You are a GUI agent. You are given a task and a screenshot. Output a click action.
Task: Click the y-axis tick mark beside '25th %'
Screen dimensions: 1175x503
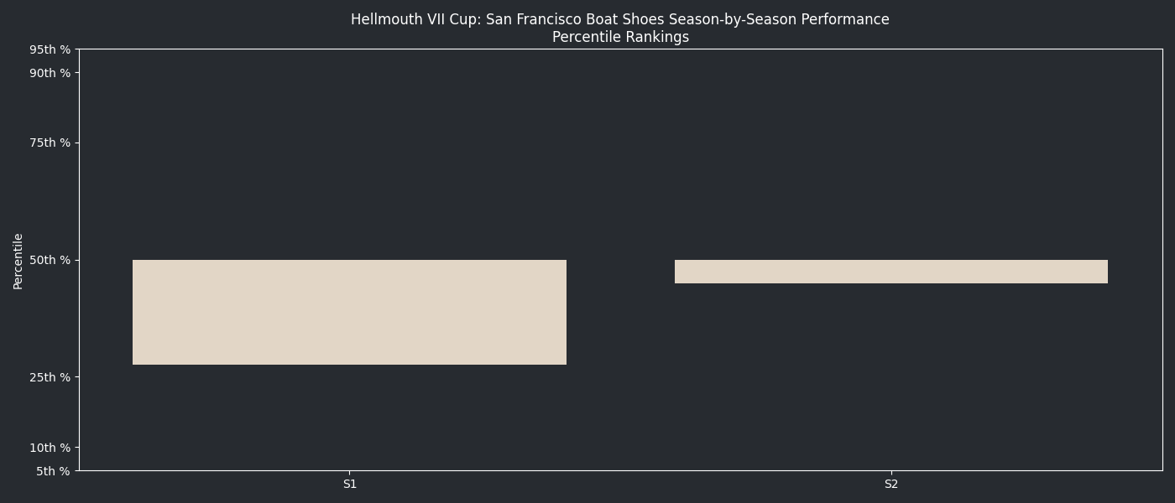[x=77, y=377]
